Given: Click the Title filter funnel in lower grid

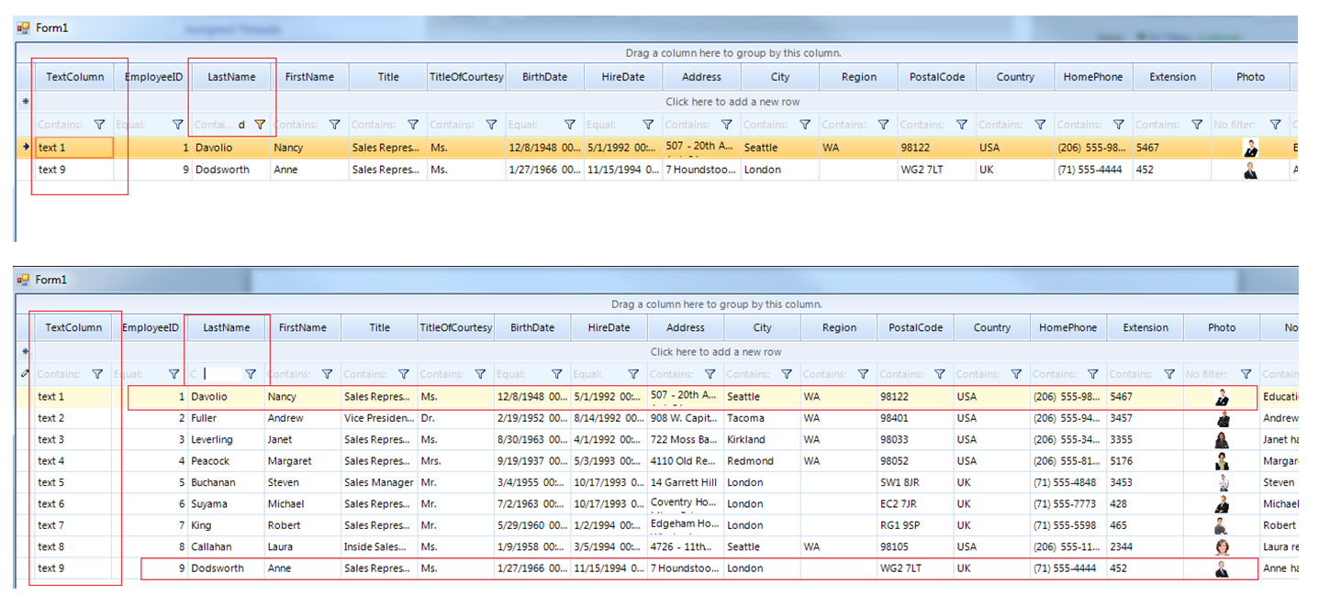Looking at the screenshot, I should click(404, 374).
